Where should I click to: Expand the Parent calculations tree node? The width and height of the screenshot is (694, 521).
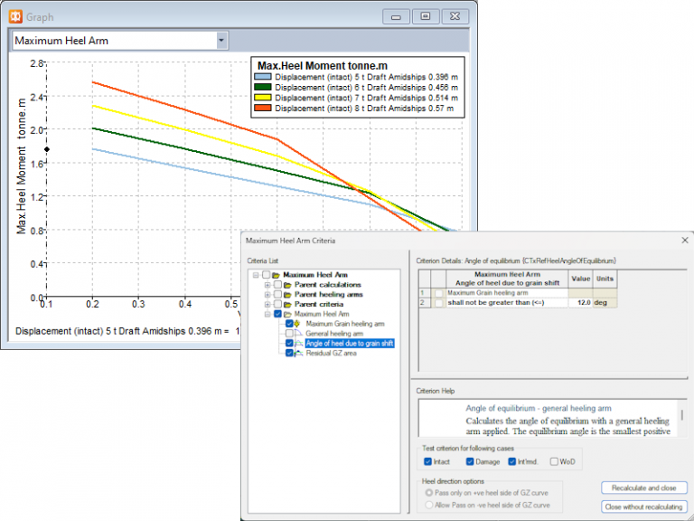(x=267, y=285)
